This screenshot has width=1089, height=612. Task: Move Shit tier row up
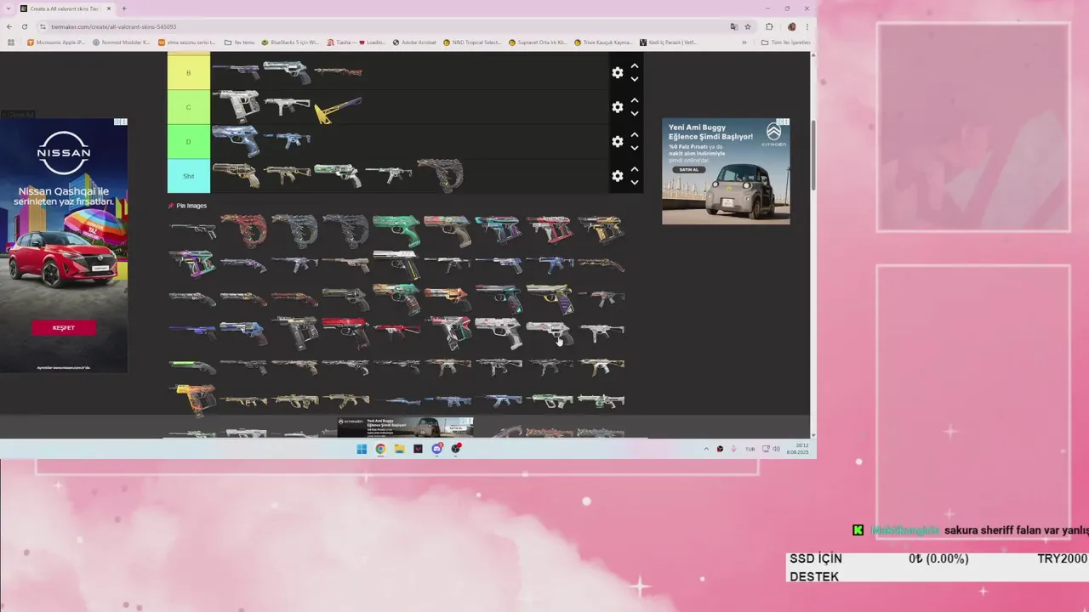pyautogui.click(x=635, y=169)
